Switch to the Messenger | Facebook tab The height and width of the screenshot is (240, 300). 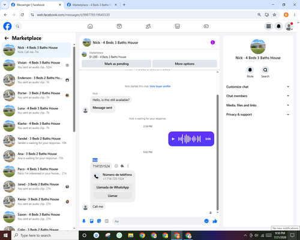[x=36, y=5]
